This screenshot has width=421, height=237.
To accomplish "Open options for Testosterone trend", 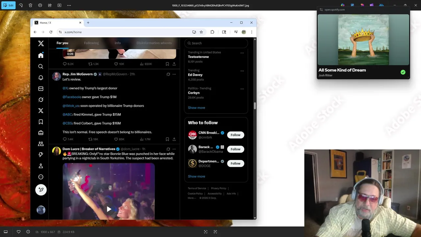I will [x=242, y=53].
